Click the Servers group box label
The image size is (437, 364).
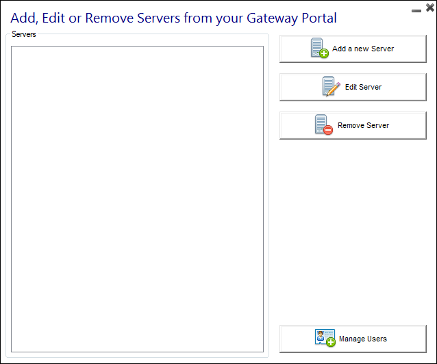(24, 34)
